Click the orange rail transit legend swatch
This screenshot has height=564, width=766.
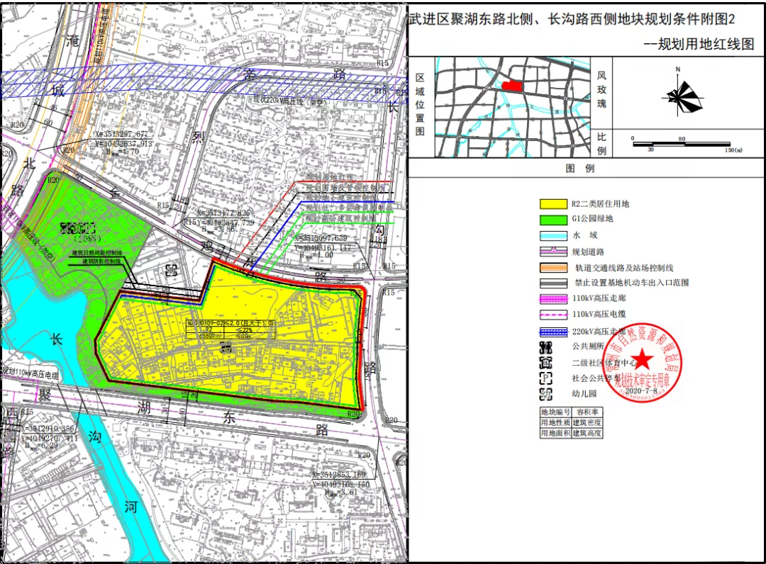tap(553, 267)
